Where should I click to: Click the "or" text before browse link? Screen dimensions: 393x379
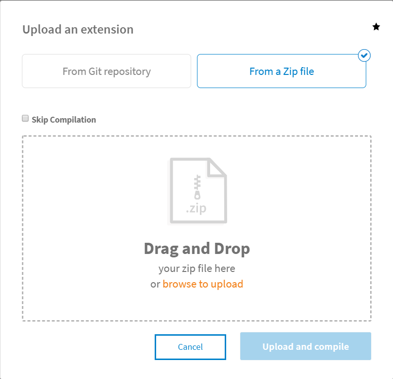[155, 284]
